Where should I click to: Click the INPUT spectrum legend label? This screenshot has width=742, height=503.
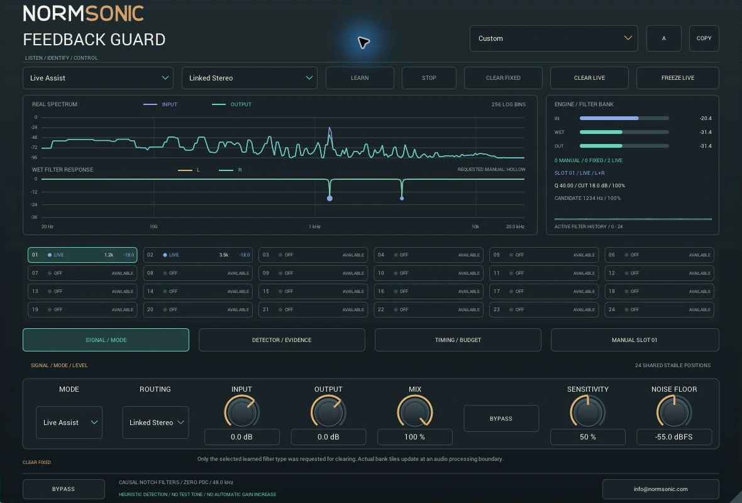169,104
